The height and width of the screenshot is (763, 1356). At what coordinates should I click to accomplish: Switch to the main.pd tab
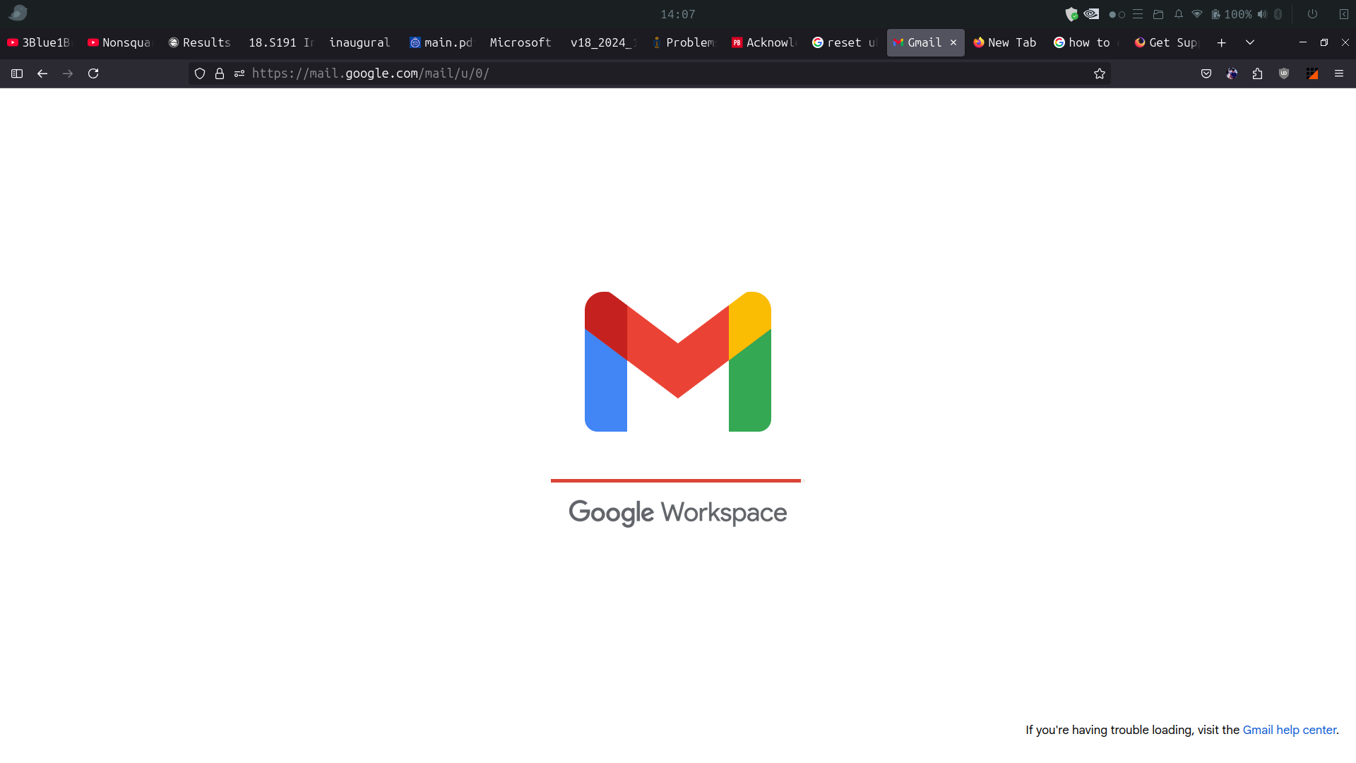pyautogui.click(x=442, y=42)
